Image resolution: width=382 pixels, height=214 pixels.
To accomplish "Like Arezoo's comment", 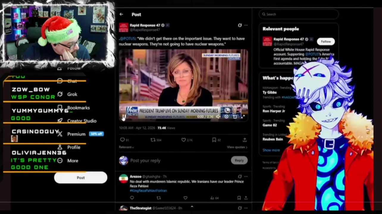I will click(185, 198).
